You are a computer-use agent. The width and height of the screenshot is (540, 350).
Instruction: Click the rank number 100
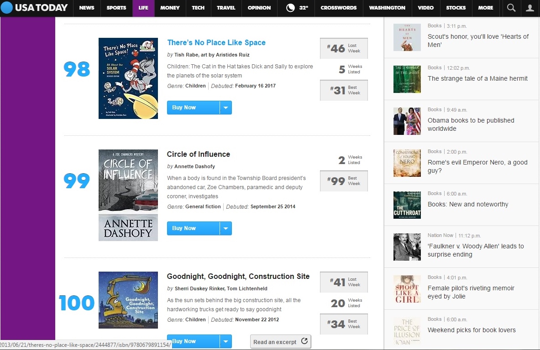76,303
